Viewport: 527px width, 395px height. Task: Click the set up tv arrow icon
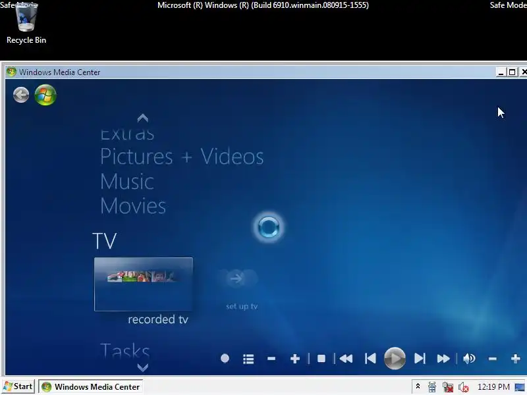(x=236, y=278)
